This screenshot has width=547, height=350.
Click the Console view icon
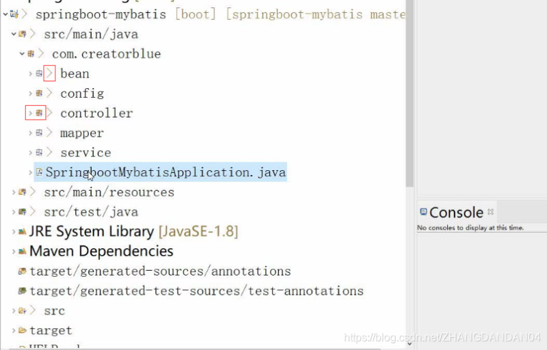point(423,213)
